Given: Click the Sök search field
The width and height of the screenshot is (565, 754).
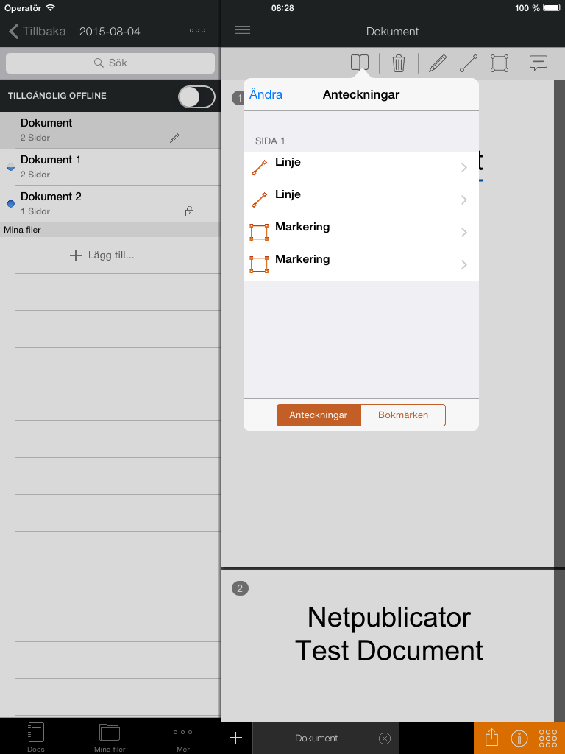Looking at the screenshot, I should [x=110, y=63].
